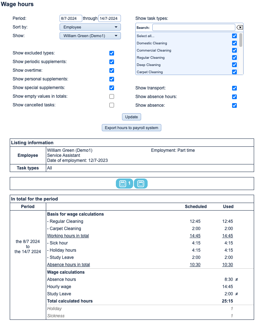Toggle the Show absence checkbox
Screen dimensions: 257x322
tap(234, 105)
